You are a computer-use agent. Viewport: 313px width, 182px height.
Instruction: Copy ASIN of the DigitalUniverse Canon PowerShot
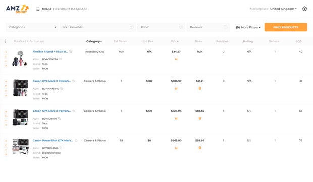click(x=61, y=148)
